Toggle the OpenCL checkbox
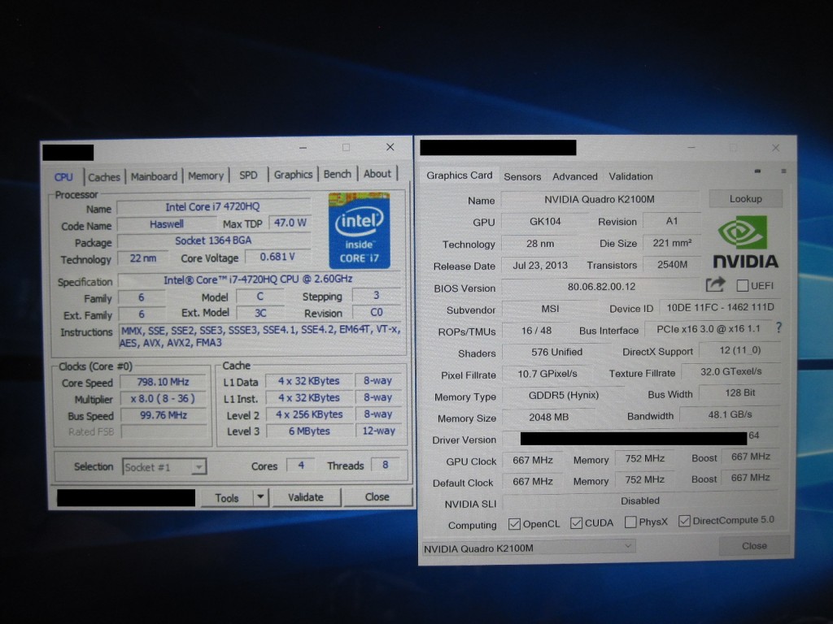Image resolution: width=833 pixels, height=624 pixels. tap(514, 524)
